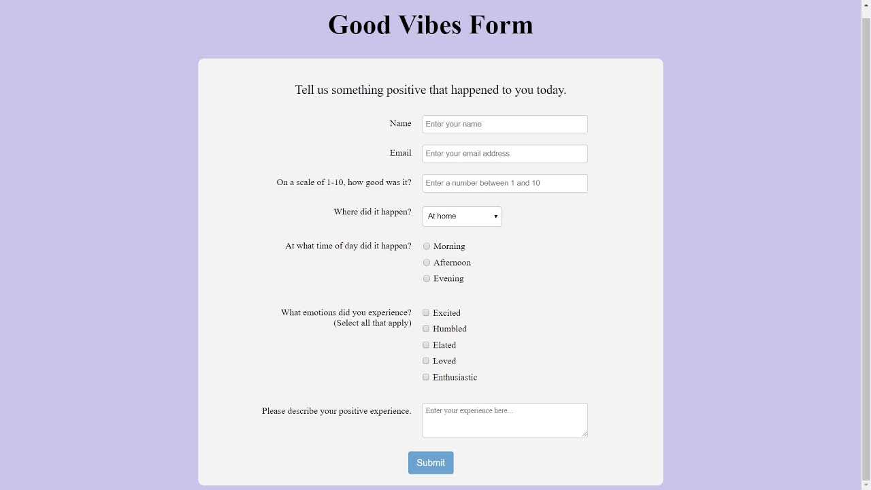Toggle the Enthusiastic checkbox

click(426, 377)
